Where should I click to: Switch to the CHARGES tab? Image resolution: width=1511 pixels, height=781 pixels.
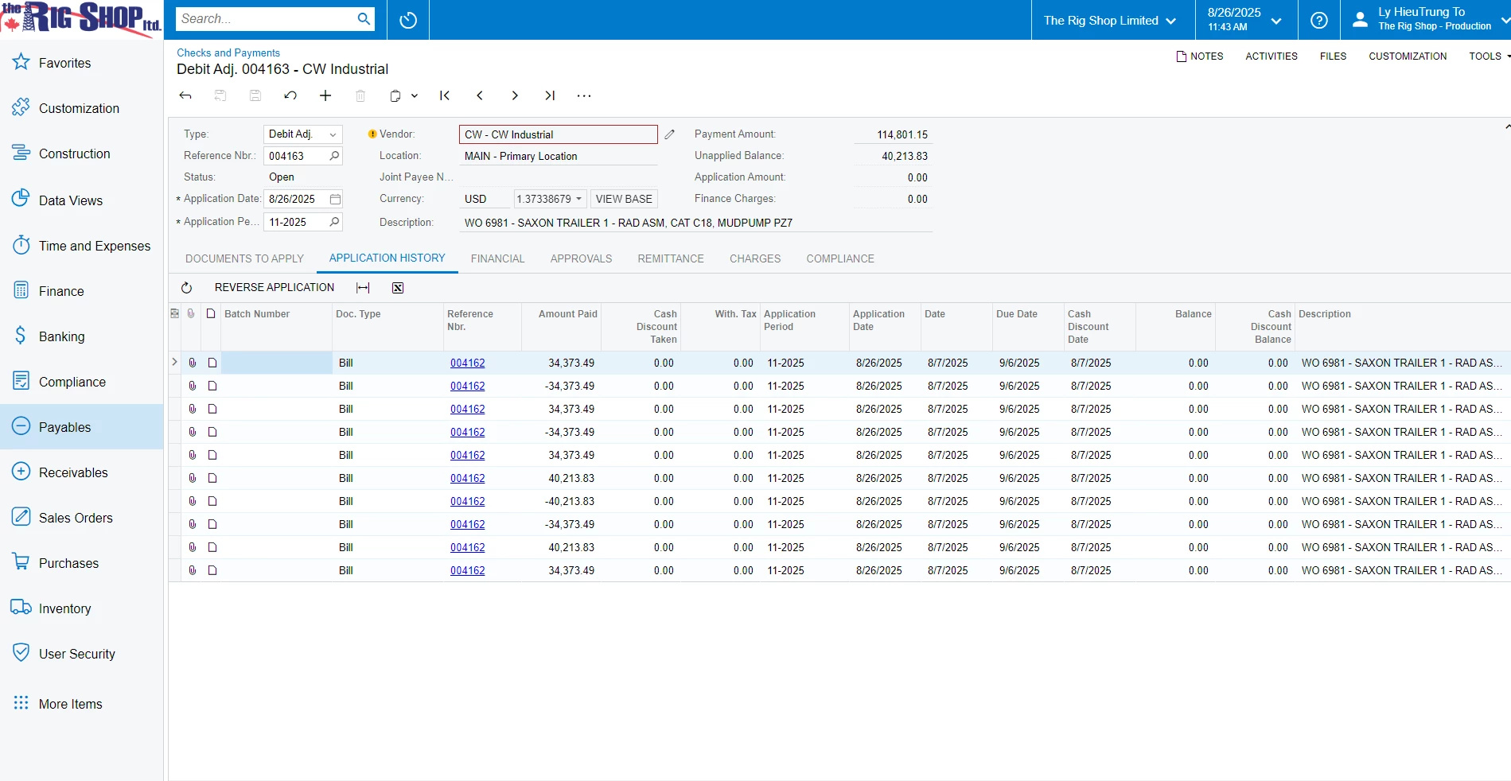755,258
